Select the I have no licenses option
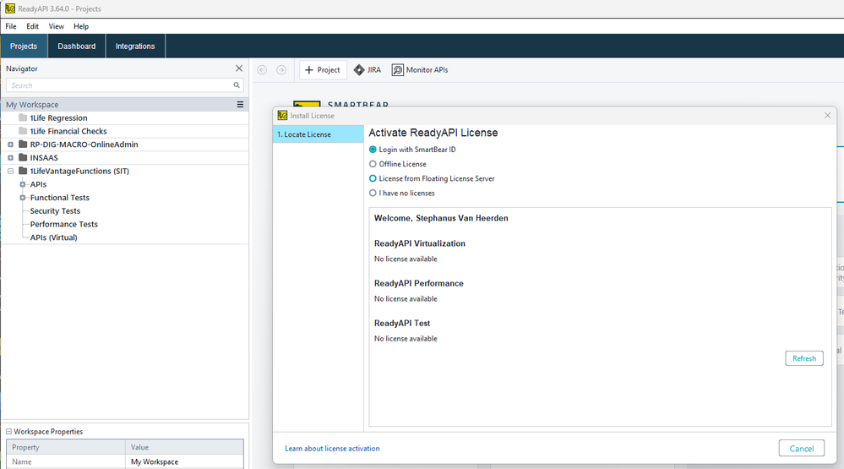Viewport: 844px width, 469px height. pos(373,193)
